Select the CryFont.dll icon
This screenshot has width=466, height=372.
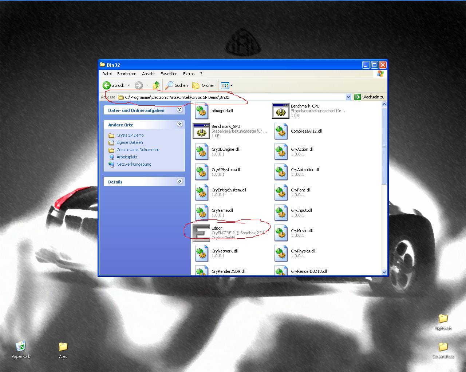[281, 193]
